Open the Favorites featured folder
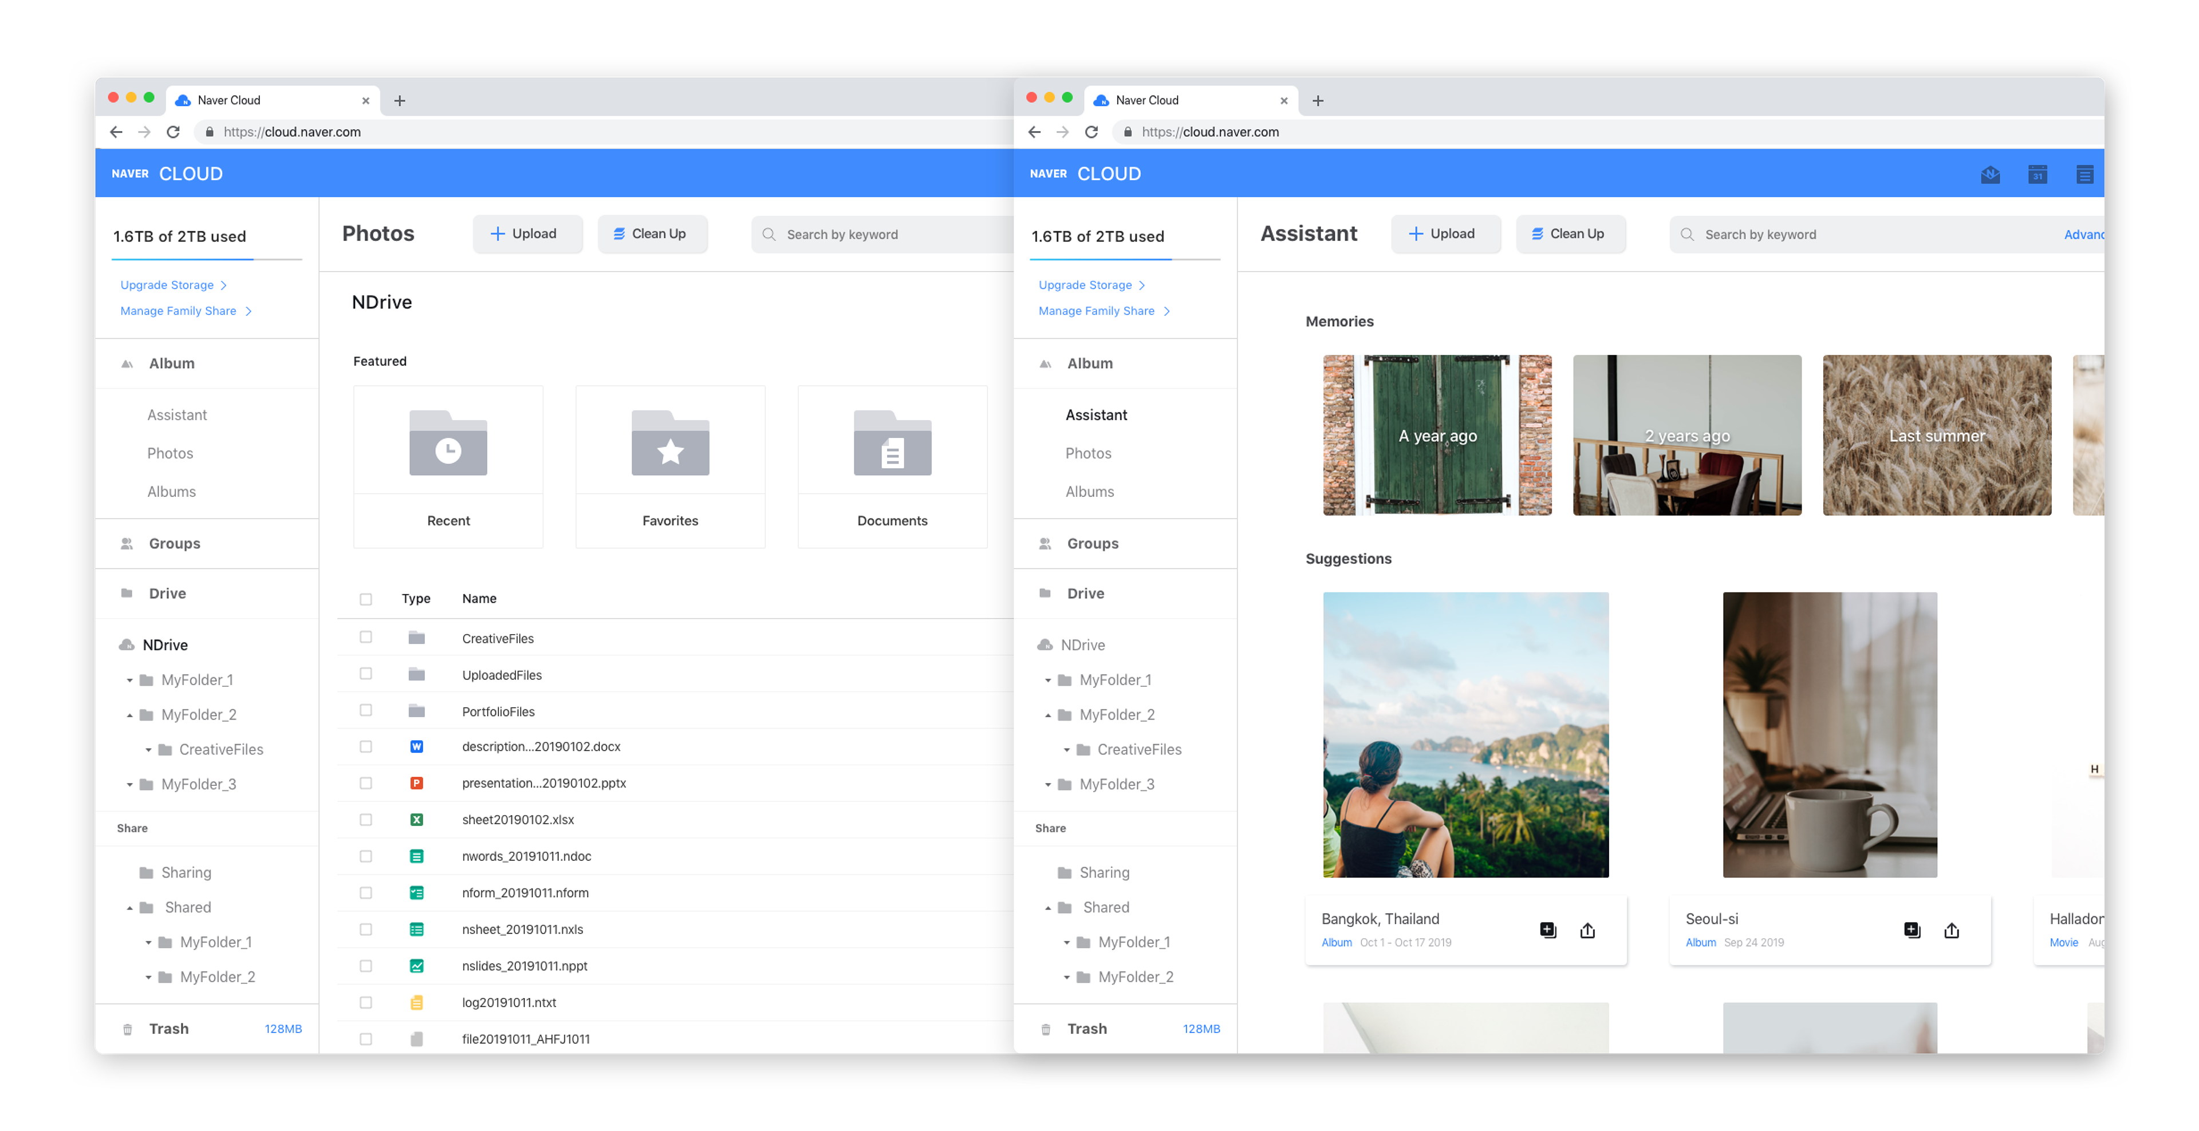Image resolution: width=2199 pixels, height=1131 pixels. point(670,466)
